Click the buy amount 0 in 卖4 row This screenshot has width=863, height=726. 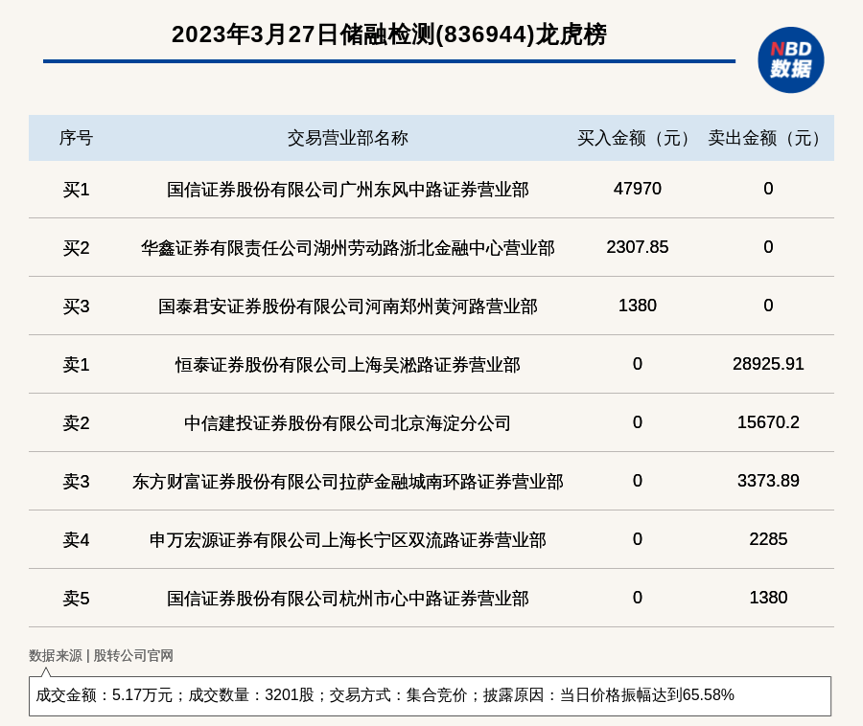[x=638, y=538]
